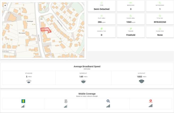Image resolution: width=174 pixels, height=113 pixels.
Task: Click the Standard broadband wifi icon
Action: click(29, 82)
